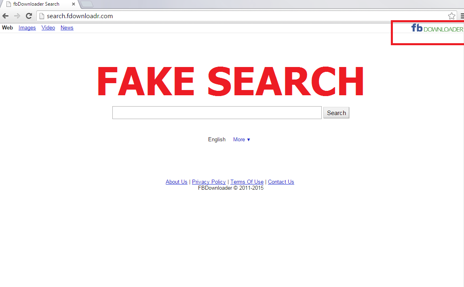Open a new browser tab
This screenshot has height=287, width=464.
[87, 4]
